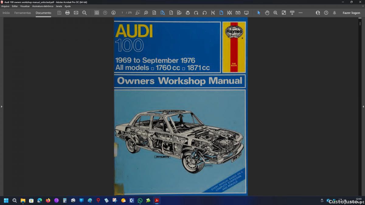Toggle two-page view mode
The height and width of the screenshot is (205, 365).
(238, 13)
